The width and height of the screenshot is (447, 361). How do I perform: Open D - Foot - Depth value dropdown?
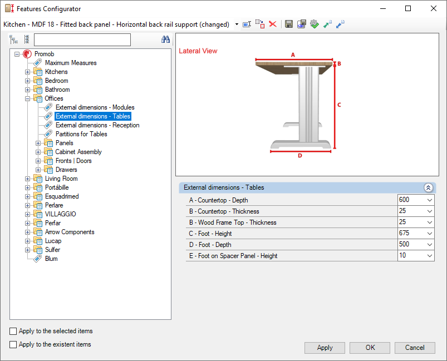click(430, 244)
